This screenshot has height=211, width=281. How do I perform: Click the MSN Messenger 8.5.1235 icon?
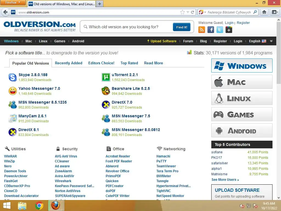(13, 105)
